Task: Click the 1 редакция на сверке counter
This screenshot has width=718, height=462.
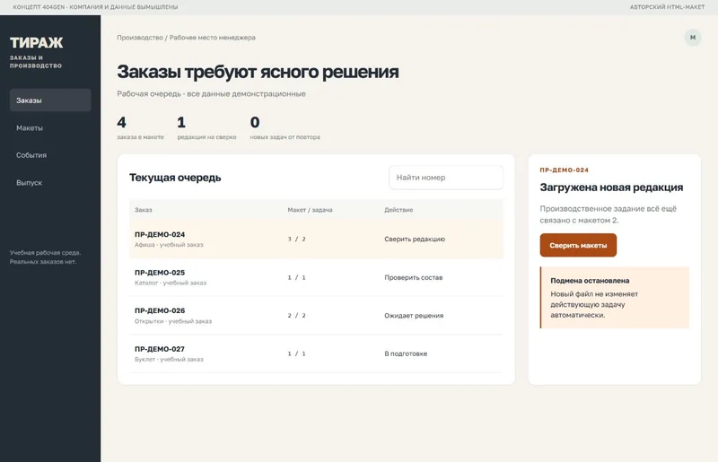Action: 207,127
